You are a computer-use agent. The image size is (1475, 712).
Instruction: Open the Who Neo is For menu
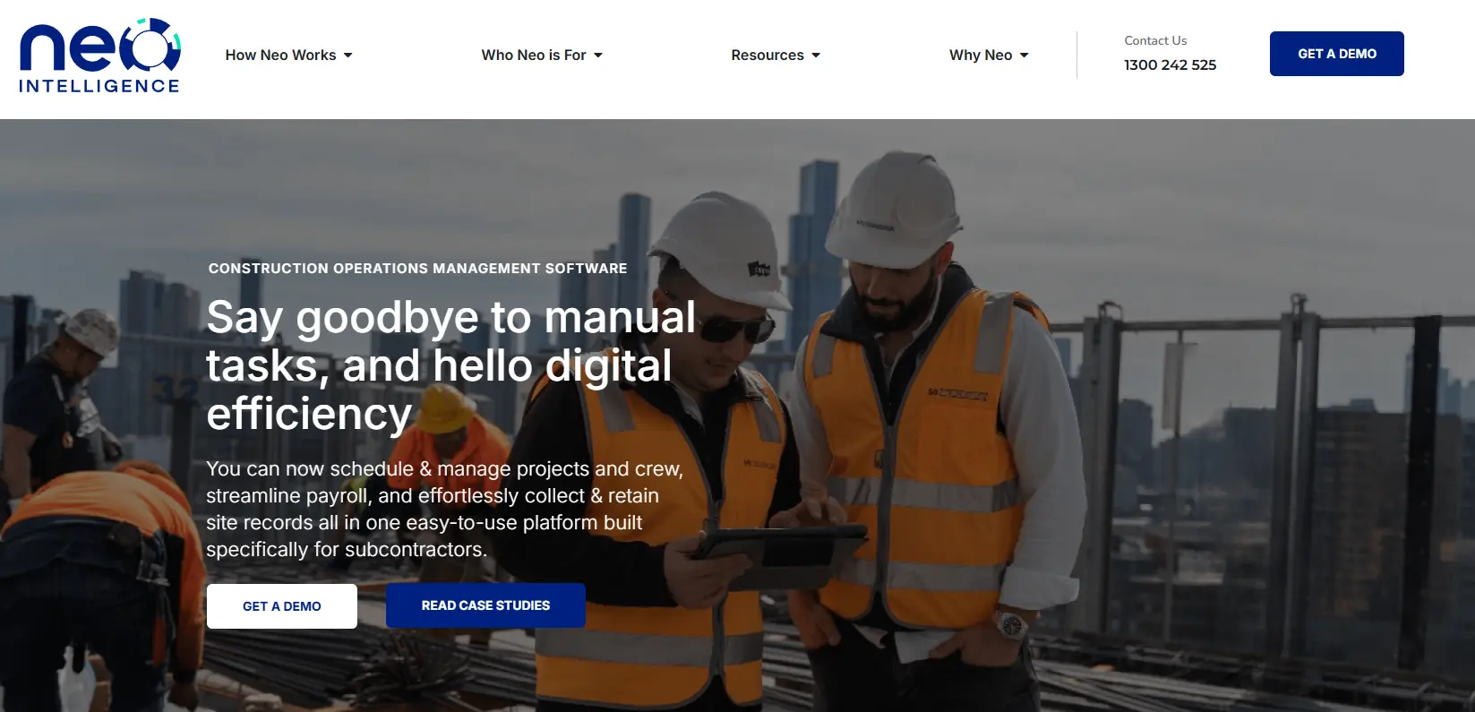pyautogui.click(x=533, y=56)
